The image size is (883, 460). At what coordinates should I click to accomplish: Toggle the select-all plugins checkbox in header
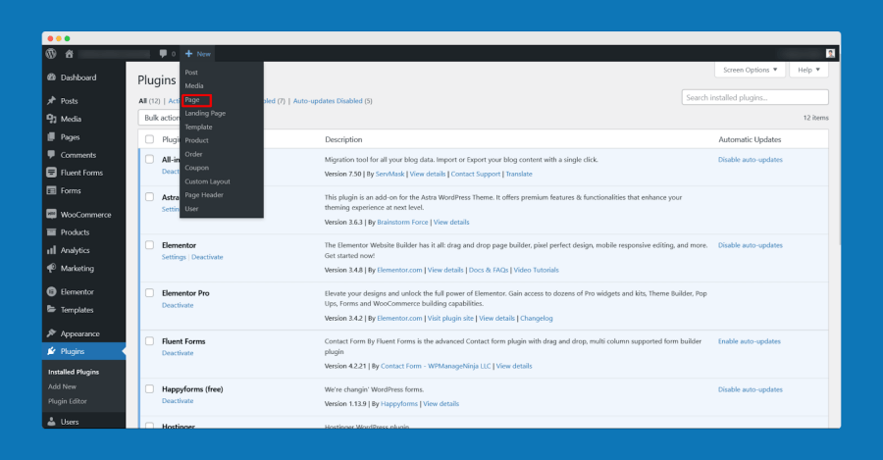tap(149, 139)
